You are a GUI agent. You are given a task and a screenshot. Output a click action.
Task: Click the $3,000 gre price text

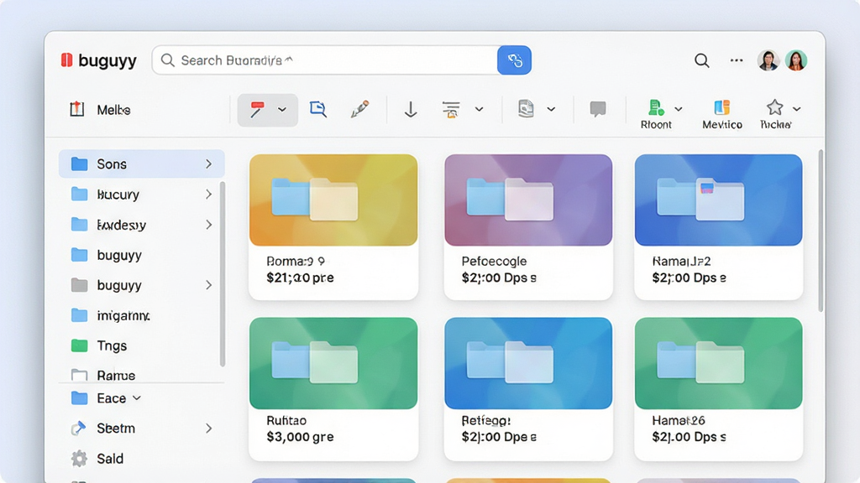[x=300, y=437]
